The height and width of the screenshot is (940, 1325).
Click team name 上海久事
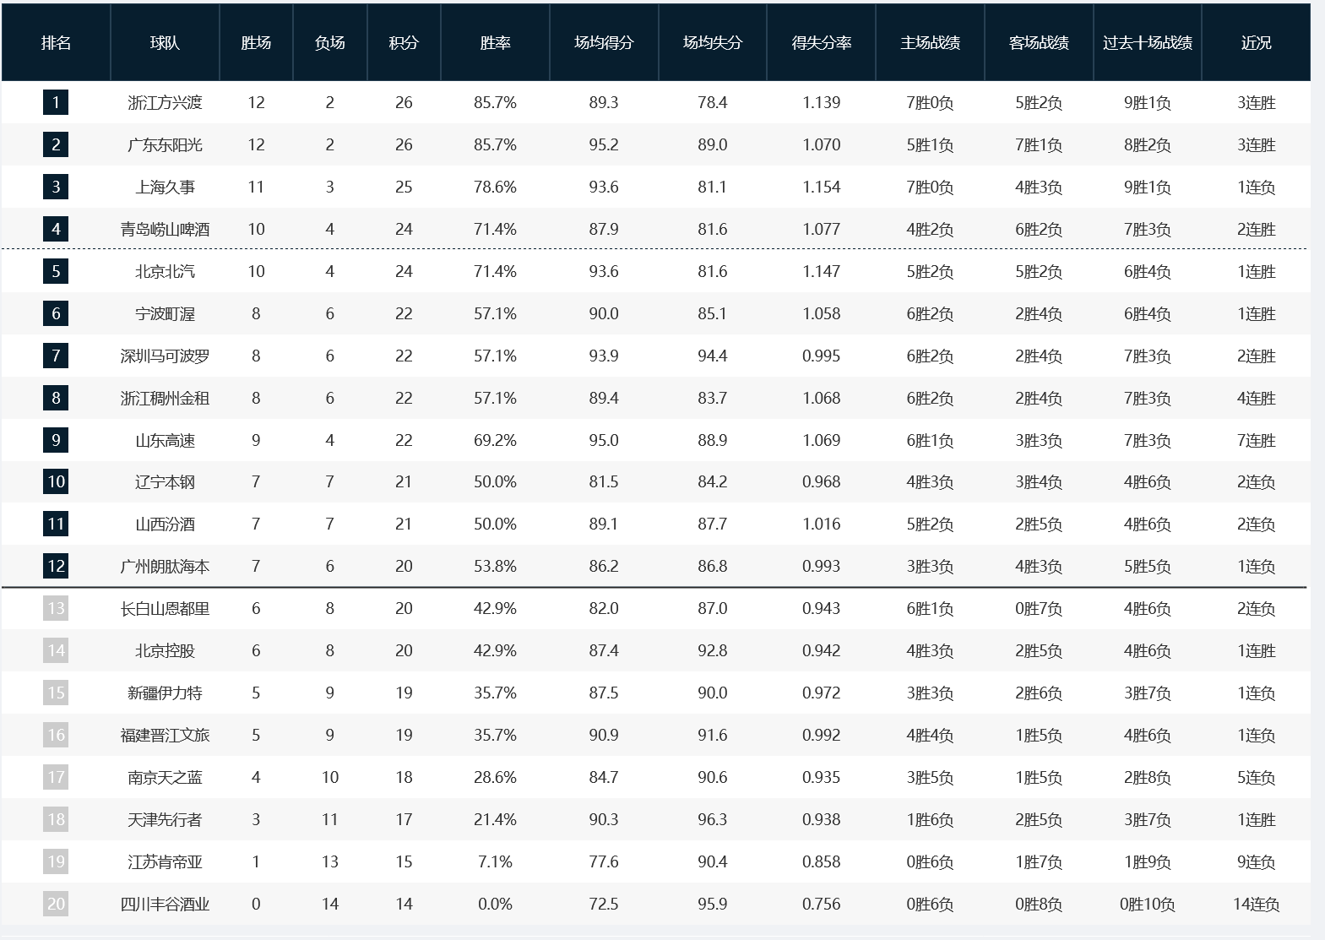tap(165, 187)
